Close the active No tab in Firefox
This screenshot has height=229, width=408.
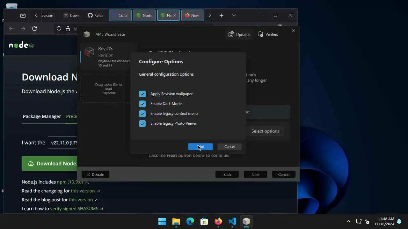click(x=174, y=15)
